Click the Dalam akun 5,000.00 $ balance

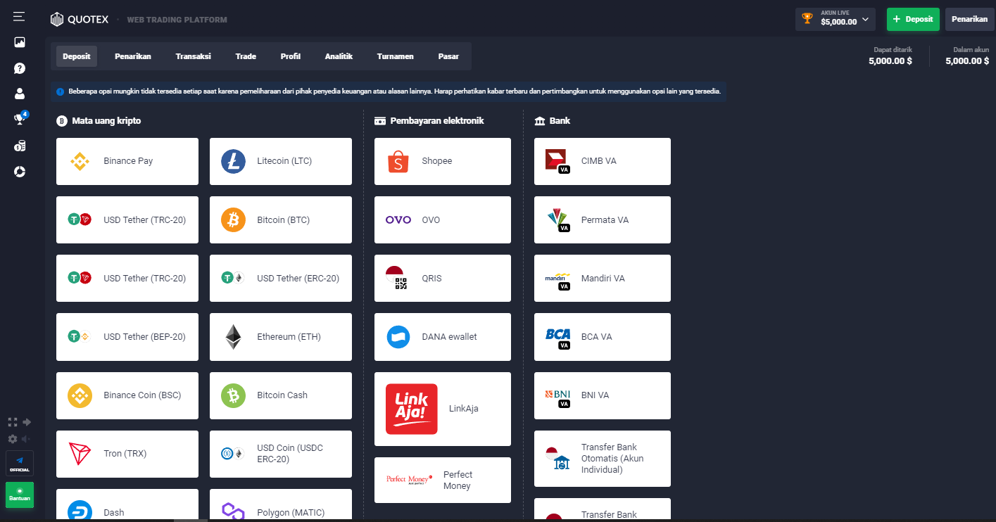coord(967,56)
